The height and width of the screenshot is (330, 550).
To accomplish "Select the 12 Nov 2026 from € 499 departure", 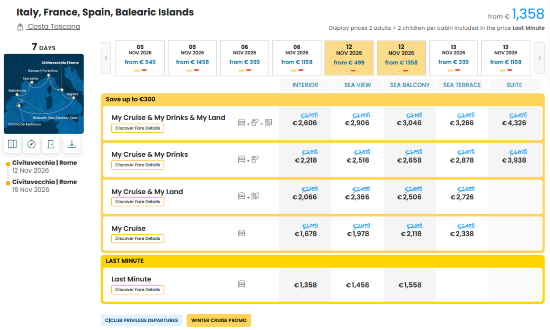I will (x=349, y=58).
